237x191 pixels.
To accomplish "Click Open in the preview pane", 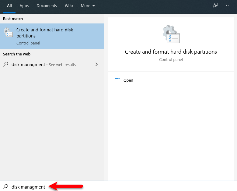I will click(128, 80).
